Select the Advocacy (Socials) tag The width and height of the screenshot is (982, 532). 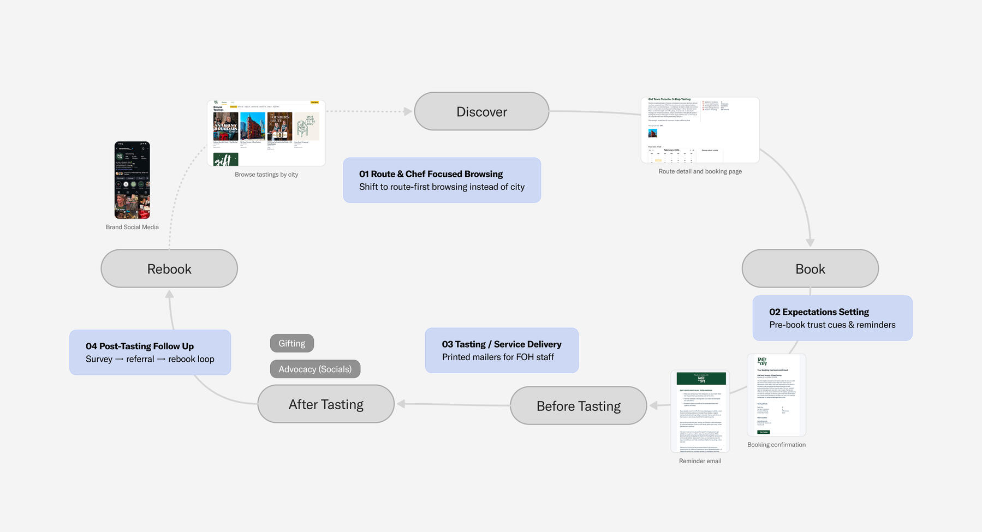click(315, 369)
